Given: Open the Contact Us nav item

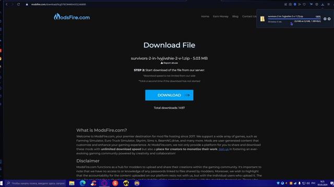Looking at the screenshot, I should [x=249, y=16].
